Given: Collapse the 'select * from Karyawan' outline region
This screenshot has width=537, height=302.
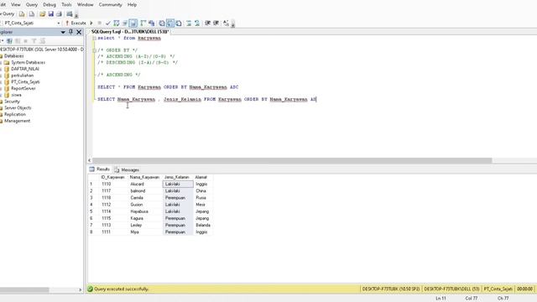Looking at the screenshot, I should click(94, 38).
